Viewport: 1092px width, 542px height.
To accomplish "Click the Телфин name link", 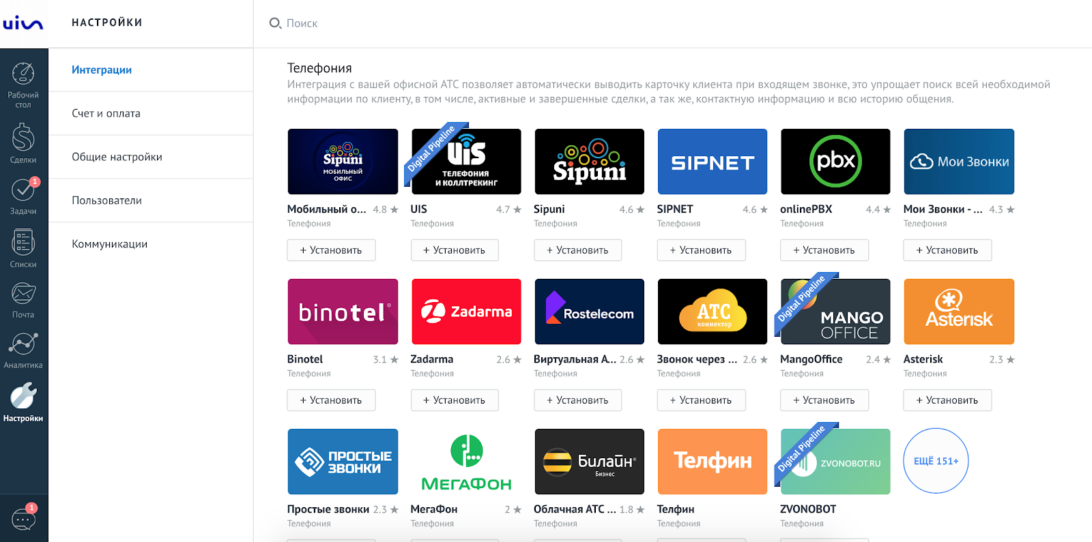I will click(676, 509).
